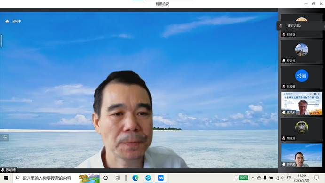
Task: Select the 罗老师 landscape avatar tile
Action: (x=301, y=52)
